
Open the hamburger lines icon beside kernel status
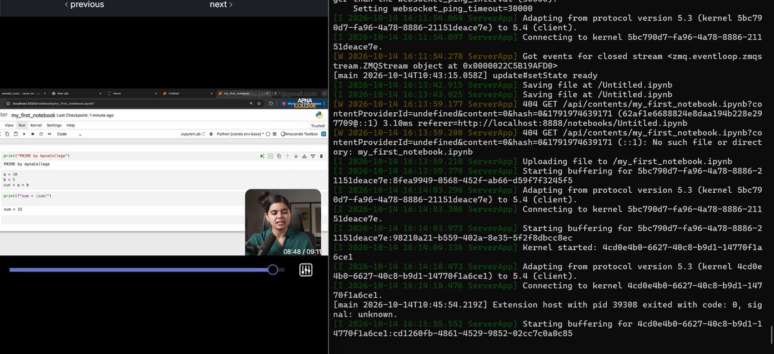pos(274,134)
